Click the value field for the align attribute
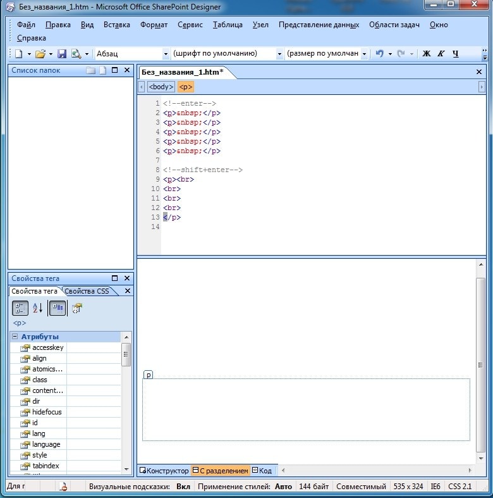 pos(93,358)
